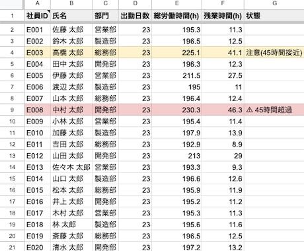Select row 4 header number

click(x=12, y=52)
